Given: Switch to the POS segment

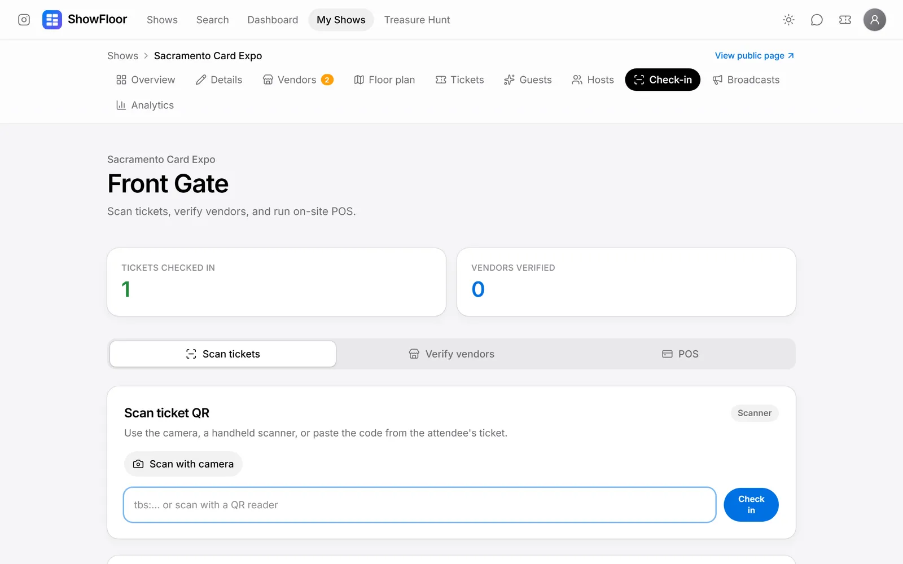Looking at the screenshot, I should (680, 354).
